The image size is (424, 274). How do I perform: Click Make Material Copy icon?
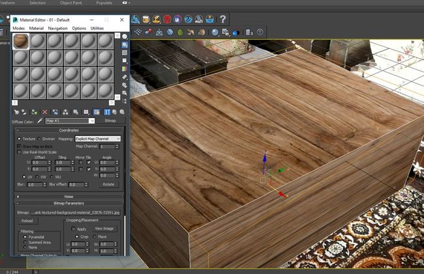click(x=55, y=112)
